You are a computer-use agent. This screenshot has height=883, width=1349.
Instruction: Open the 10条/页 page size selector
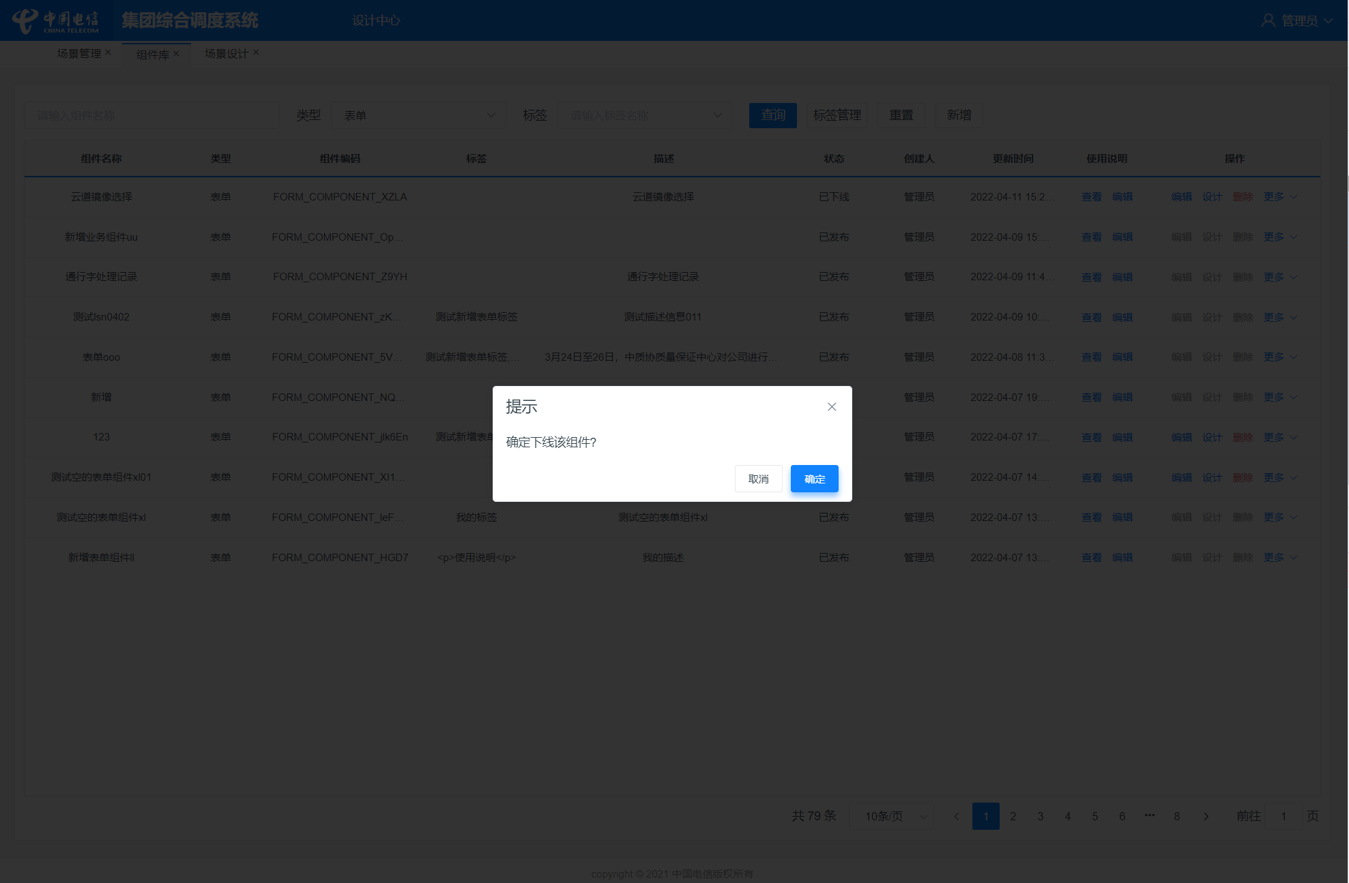(892, 816)
